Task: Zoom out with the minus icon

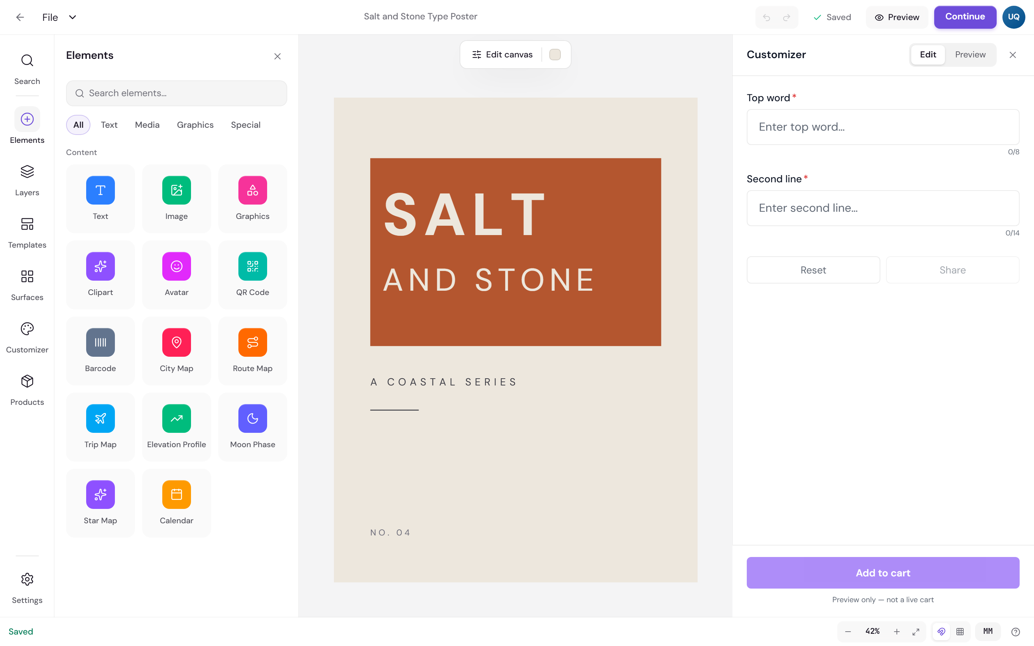Action: coord(848,632)
